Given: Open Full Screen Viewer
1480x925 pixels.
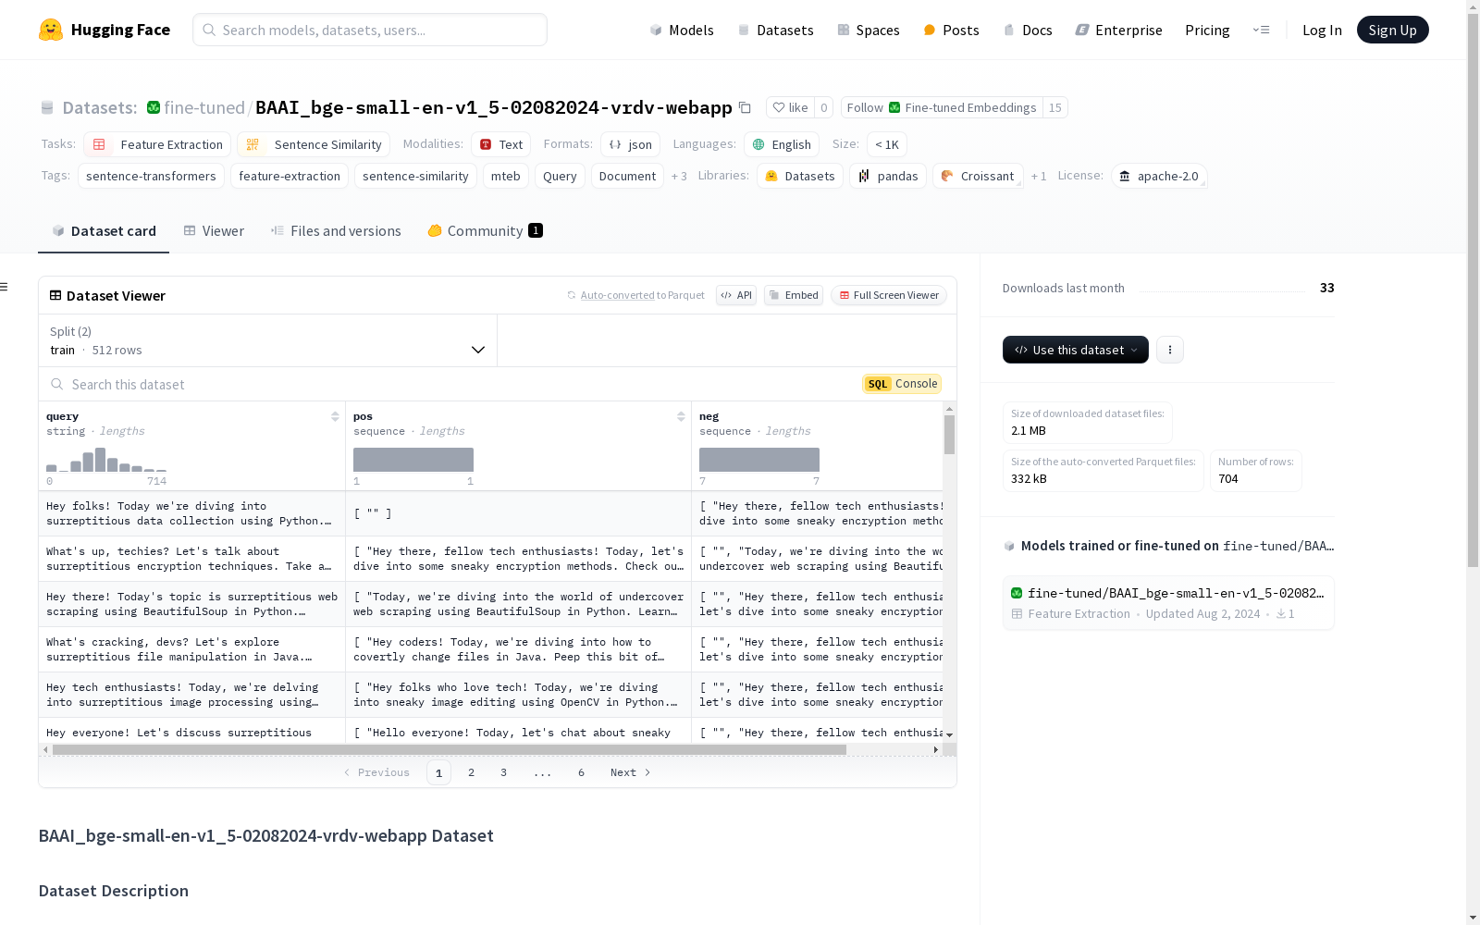Looking at the screenshot, I should pos(889,295).
